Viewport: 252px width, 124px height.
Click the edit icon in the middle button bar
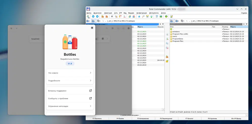(x=167, y=39)
